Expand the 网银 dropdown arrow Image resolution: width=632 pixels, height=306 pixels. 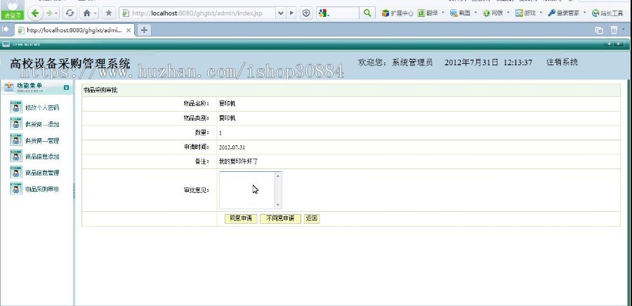(x=508, y=13)
